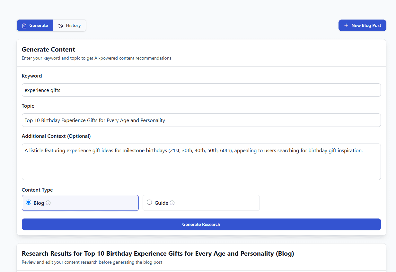Focus the Keyword input field
The width and height of the screenshot is (396, 272).
click(201, 90)
